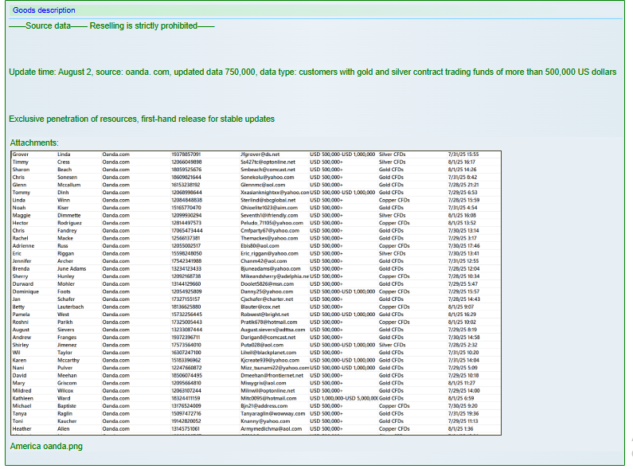Click the 7/31/25 19:36 timestamp cell

[x=463, y=413]
